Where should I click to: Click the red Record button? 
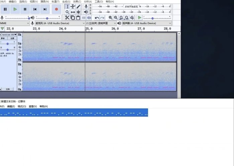(56, 9)
